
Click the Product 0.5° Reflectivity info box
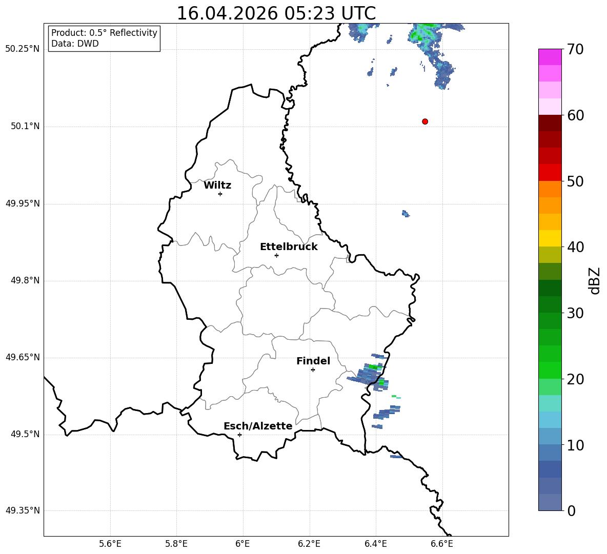point(104,38)
